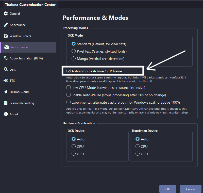Set Translation Device to Auto
This screenshot has height=193, width=203.
click(x=138, y=139)
